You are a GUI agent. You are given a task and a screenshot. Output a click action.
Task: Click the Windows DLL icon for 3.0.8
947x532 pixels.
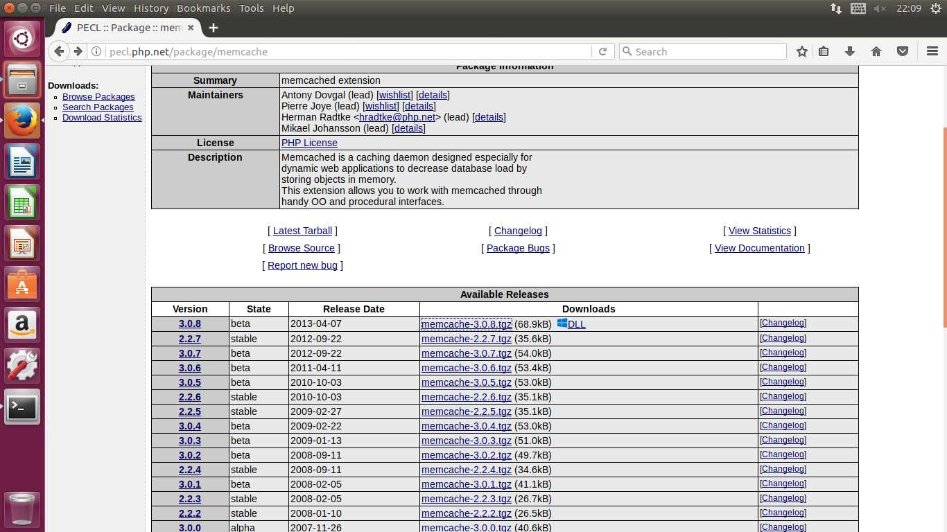click(562, 323)
